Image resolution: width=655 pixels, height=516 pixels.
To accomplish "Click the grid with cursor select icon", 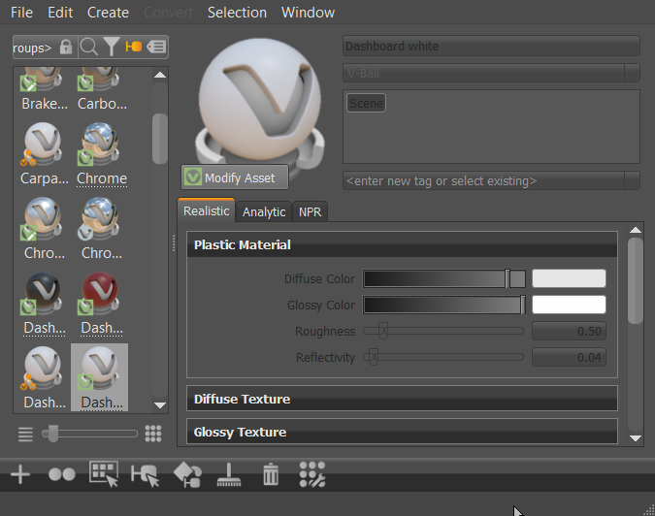I will click(x=104, y=474).
